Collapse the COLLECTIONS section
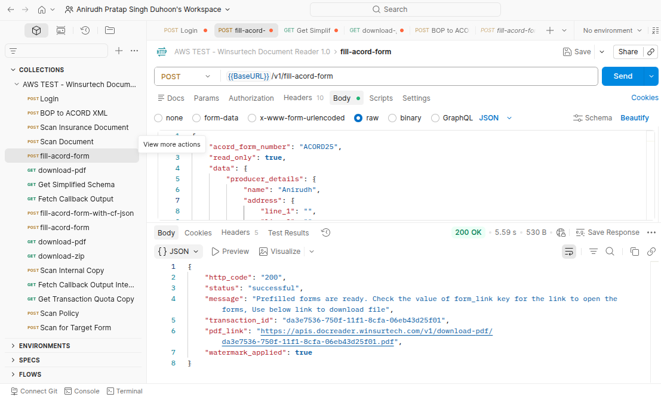The height and width of the screenshot is (397, 661). (x=13, y=70)
